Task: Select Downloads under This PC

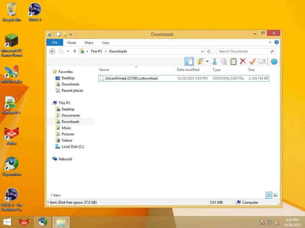Action: click(x=70, y=121)
